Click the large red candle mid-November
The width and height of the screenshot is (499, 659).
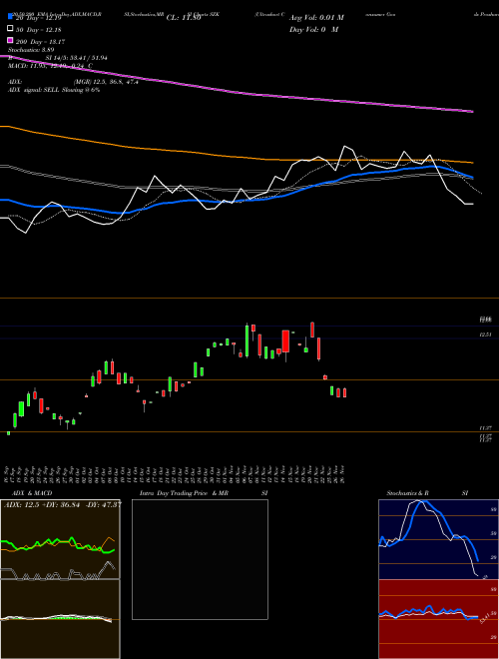[x=285, y=341]
